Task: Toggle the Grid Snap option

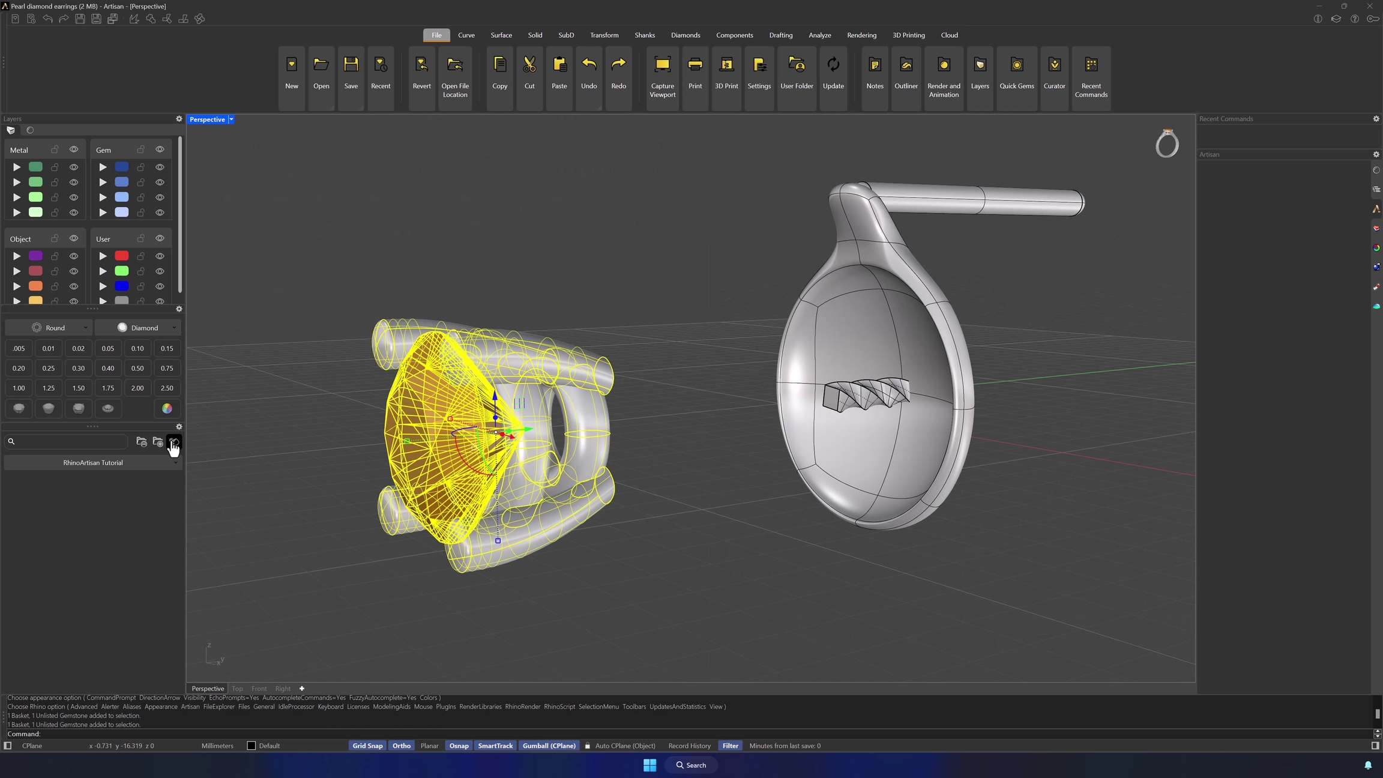Action: (x=367, y=746)
